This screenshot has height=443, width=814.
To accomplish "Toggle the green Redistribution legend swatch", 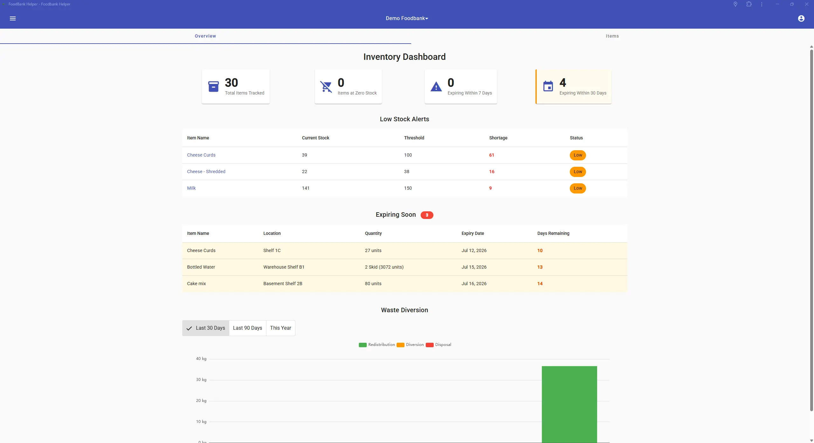I will pos(362,345).
